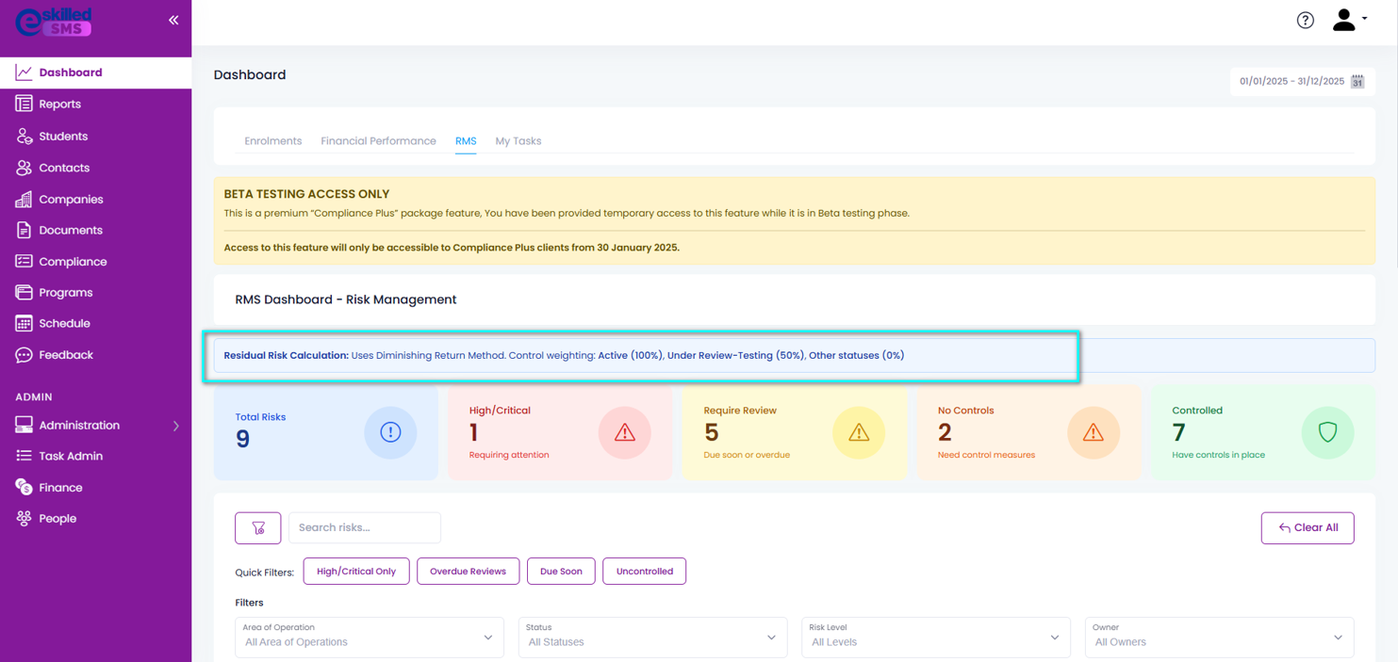This screenshot has width=1398, height=662.
Task: Click the Total Risks info icon
Action: tap(390, 432)
